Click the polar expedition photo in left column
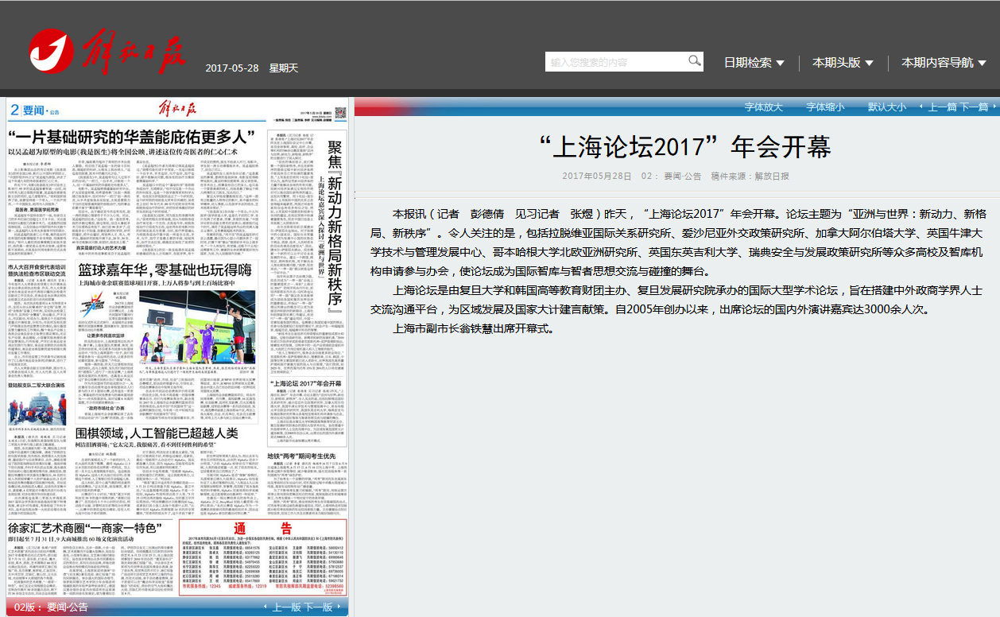Viewport: 1000px width, 617px height. click(x=37, y=409)
